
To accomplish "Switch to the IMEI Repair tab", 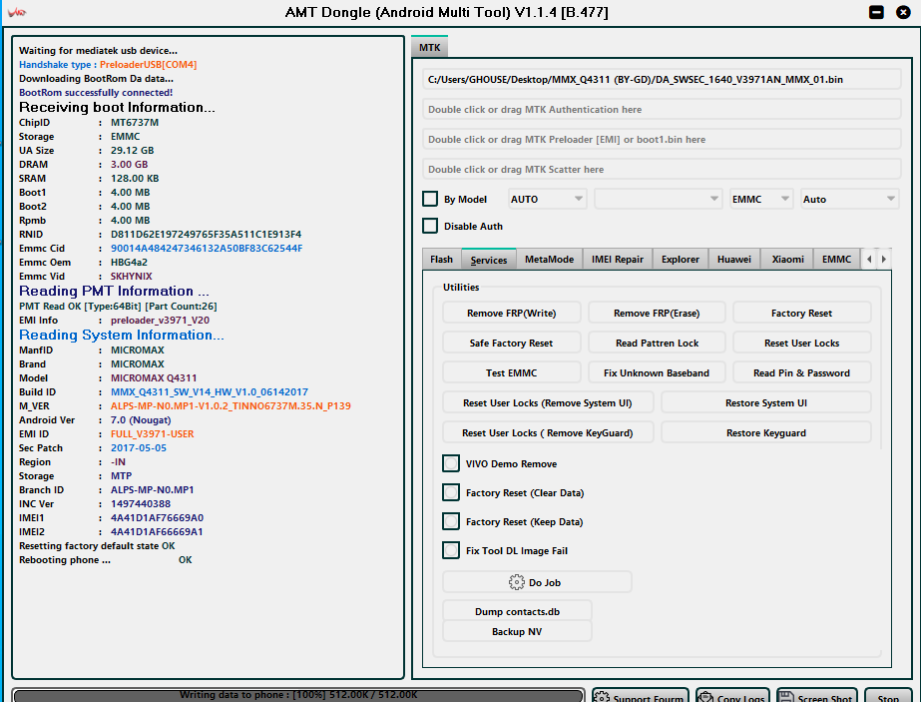I will [616, 259].
